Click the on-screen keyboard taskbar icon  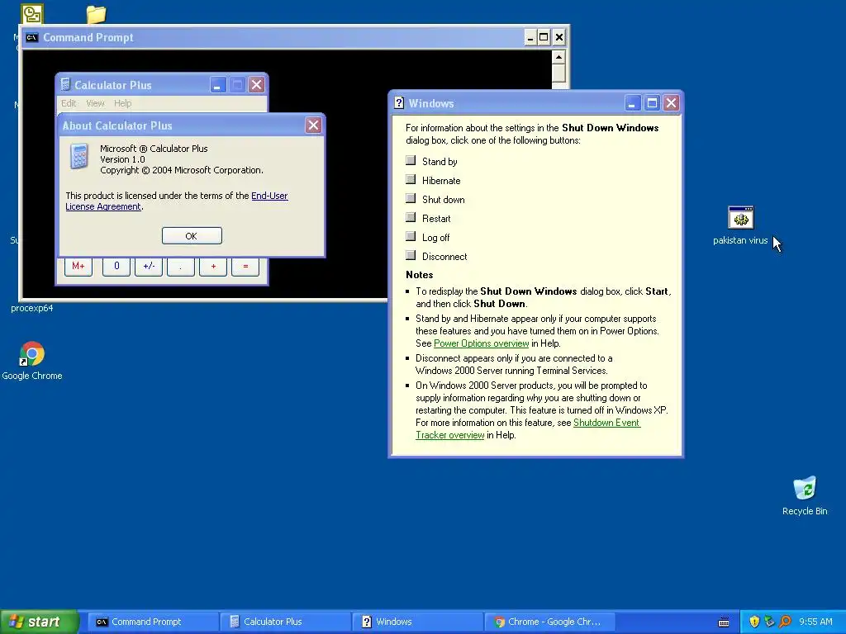click(x=724, y=622)
